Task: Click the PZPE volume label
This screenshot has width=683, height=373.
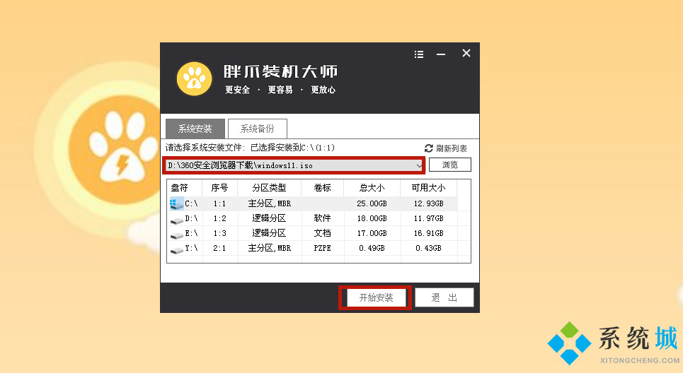Action: click(x=322, y=248)
